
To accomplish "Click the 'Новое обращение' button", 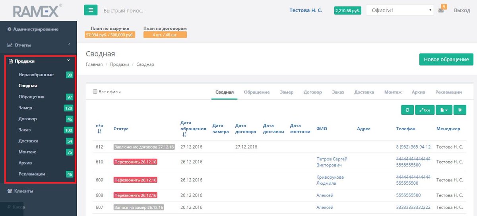I will coord(446,60).
